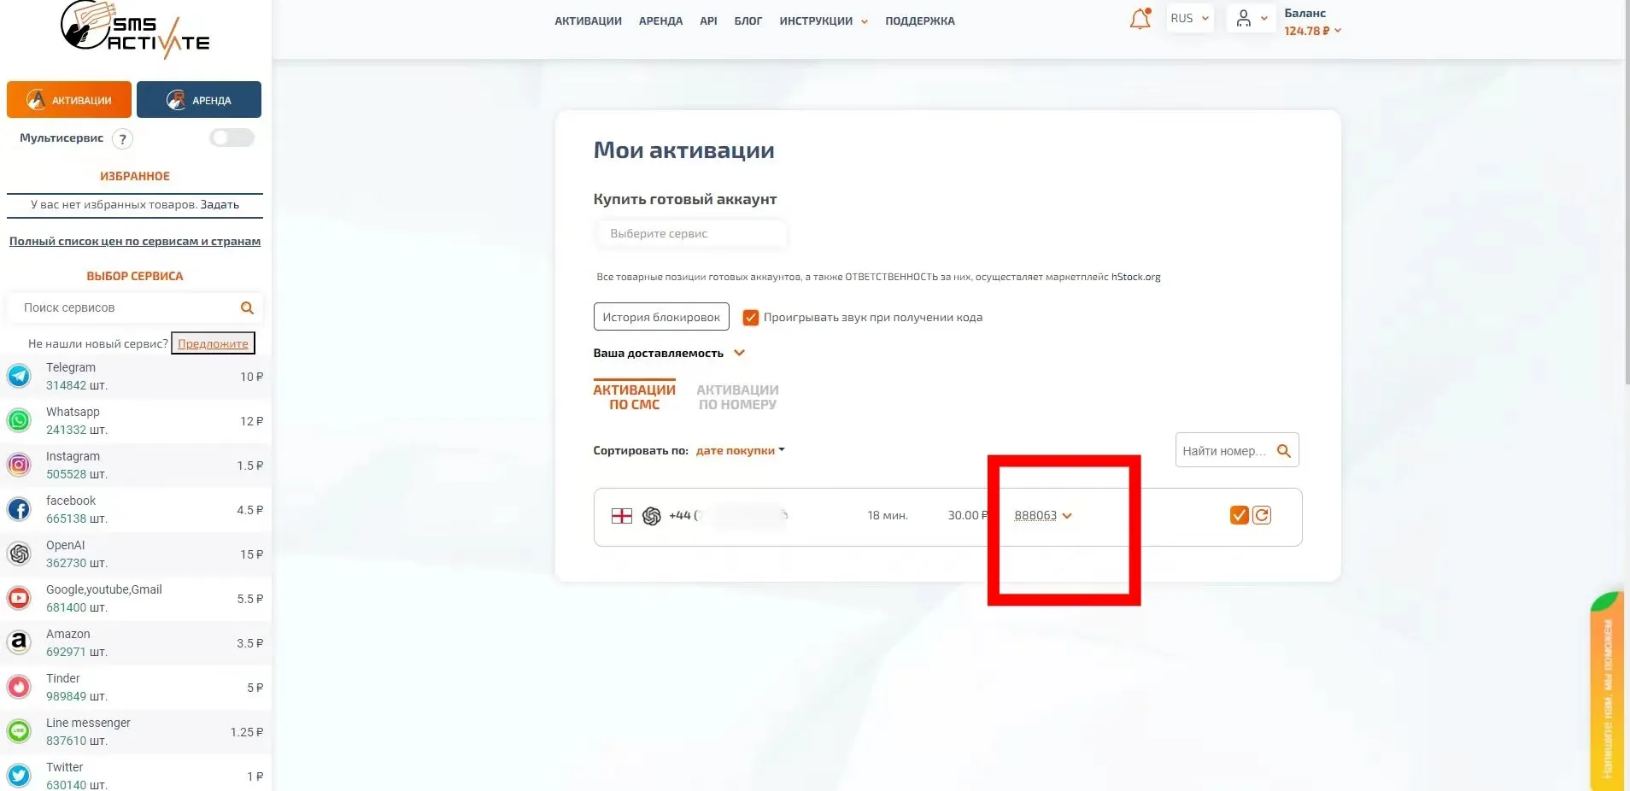
Task: Switch to Активации по номеру tab
Action: tap(737, 397)
